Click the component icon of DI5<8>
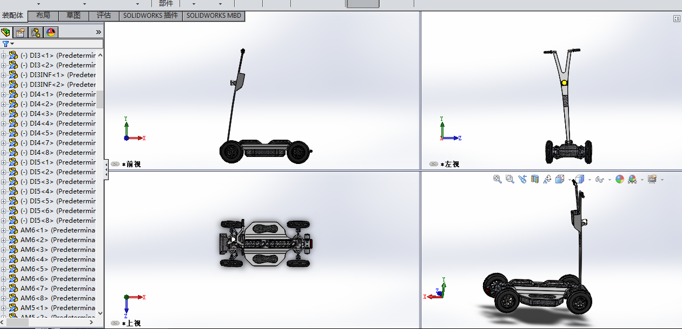 (14, 220)
